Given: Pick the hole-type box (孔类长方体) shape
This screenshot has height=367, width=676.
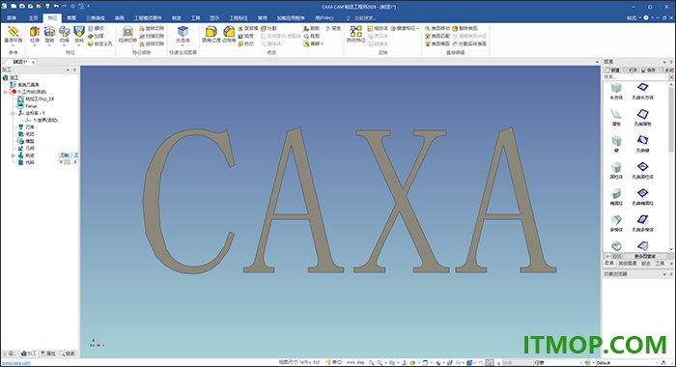Looking at the screenshot, I should coord(643,91).
